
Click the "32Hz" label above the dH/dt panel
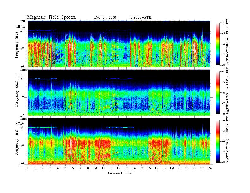tap(23, 21)
